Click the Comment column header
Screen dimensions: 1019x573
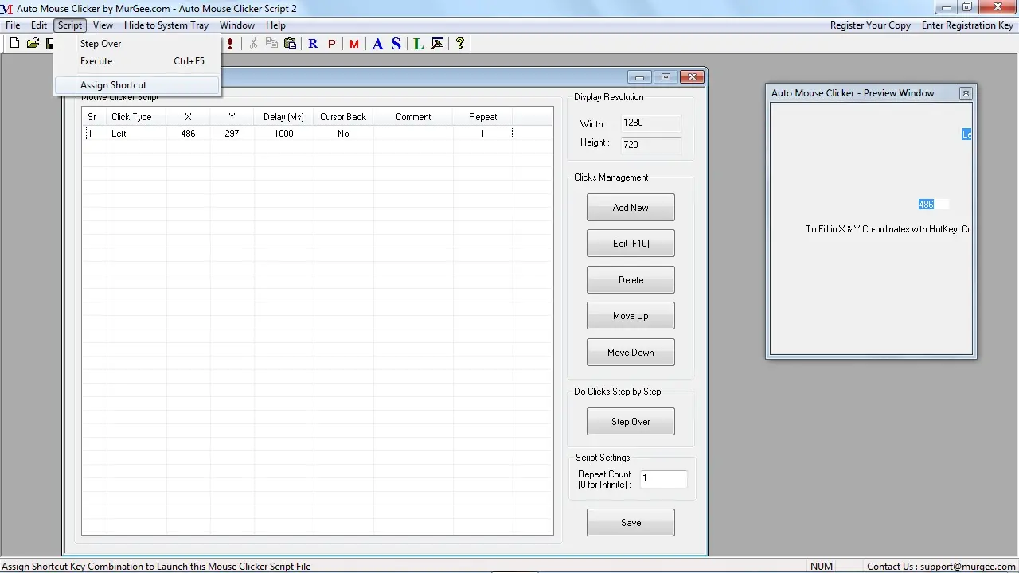pos(413,117)
